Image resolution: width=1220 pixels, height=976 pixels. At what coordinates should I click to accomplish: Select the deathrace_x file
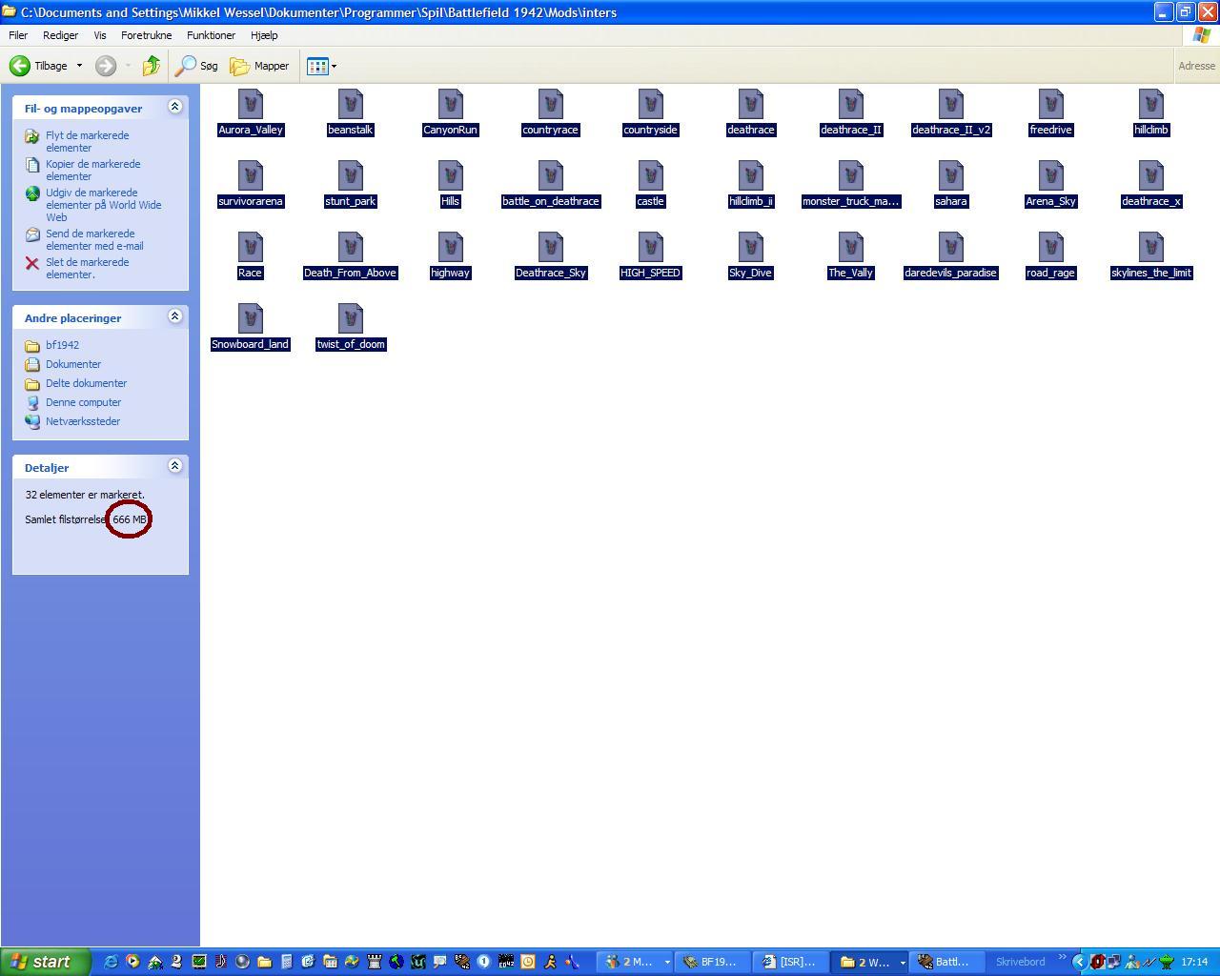1150,184
